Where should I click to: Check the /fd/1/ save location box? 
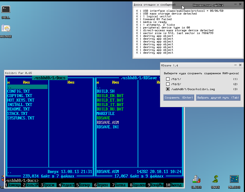tap(168, 79)
